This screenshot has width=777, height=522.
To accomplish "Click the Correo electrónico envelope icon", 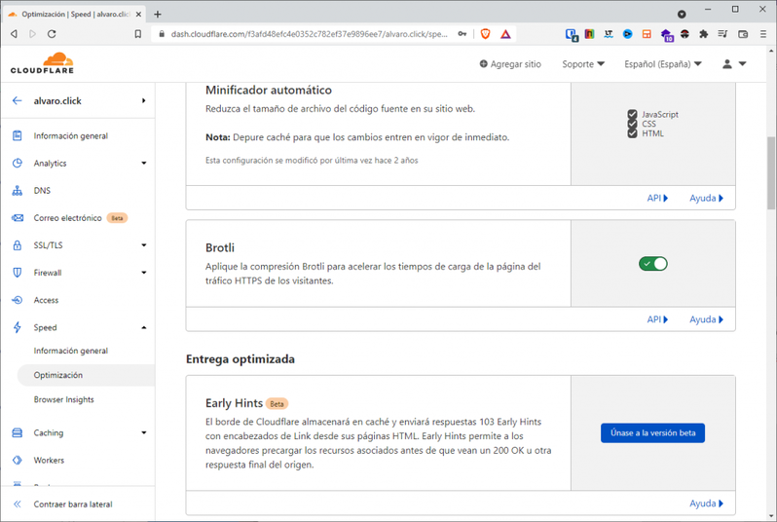I will pyautogui.click(x=17, y=217).
